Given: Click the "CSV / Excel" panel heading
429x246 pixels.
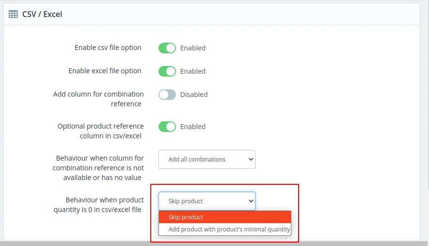Looking at the screenshot, I should [42, 15].
